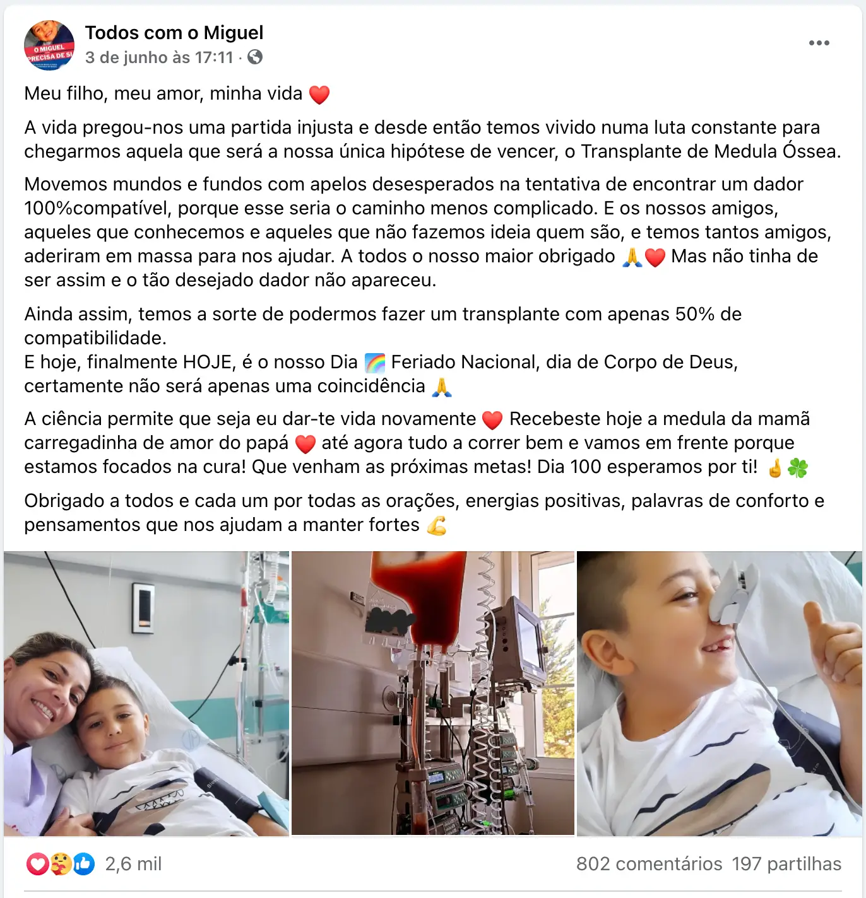Click the blue thumbs-up like reaction icon
Screen dimensions: 866x898
point(84,863)
